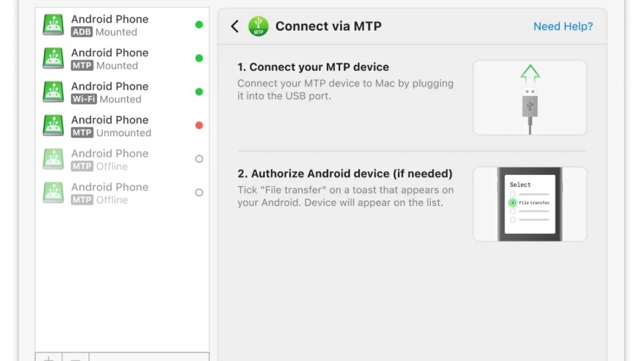The width and height of the screenshot is (643, 361).
Task: Click the second Offline Android Phone drive icon
Action: [x=54, y=193]
